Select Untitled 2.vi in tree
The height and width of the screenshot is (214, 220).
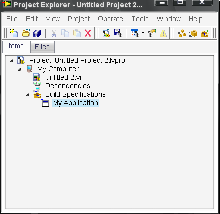[x=63, y=77]
